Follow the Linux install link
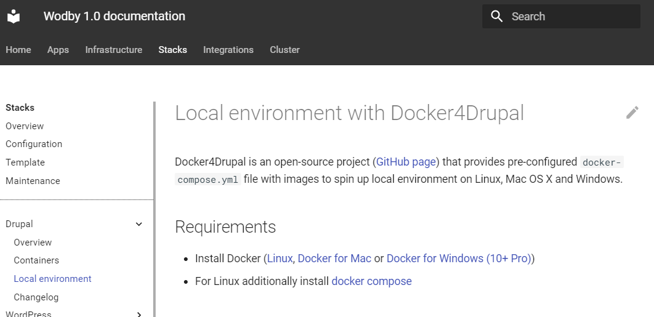 279,258
